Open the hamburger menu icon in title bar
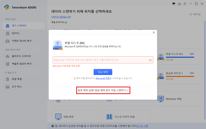 [x=185, y=4]
